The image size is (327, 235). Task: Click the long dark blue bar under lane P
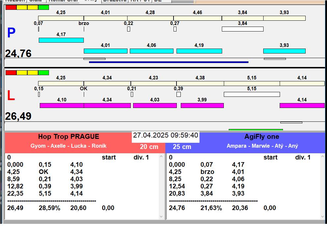(169, 62)
